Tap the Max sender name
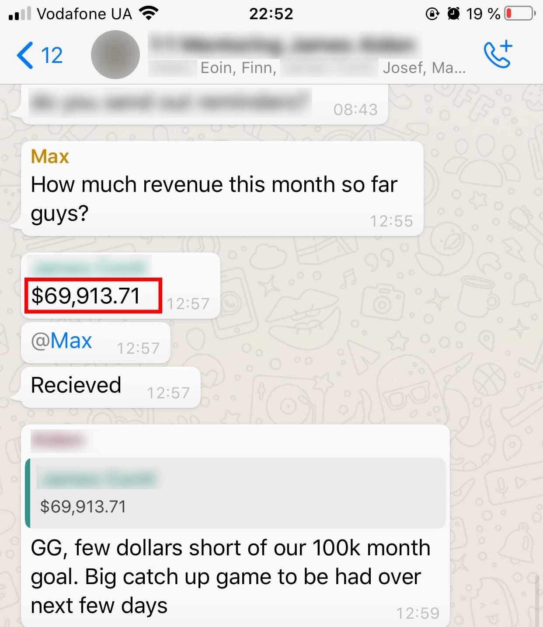543x627 pixels. 50,157
